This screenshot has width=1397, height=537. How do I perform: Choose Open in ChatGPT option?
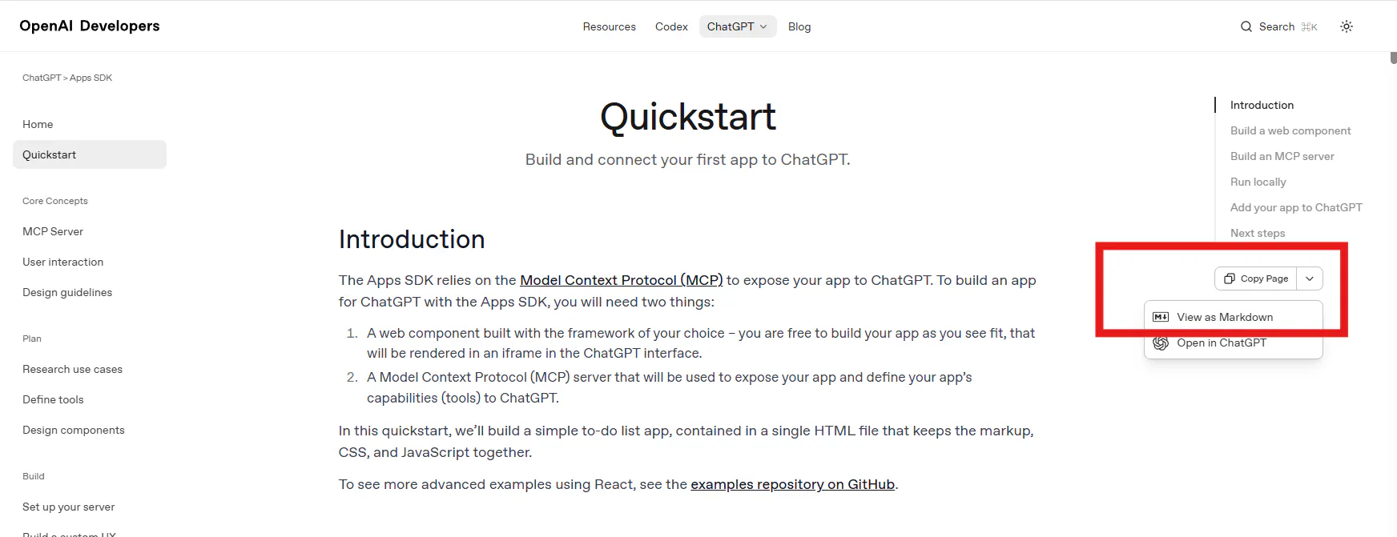[x=1222, y=343]
